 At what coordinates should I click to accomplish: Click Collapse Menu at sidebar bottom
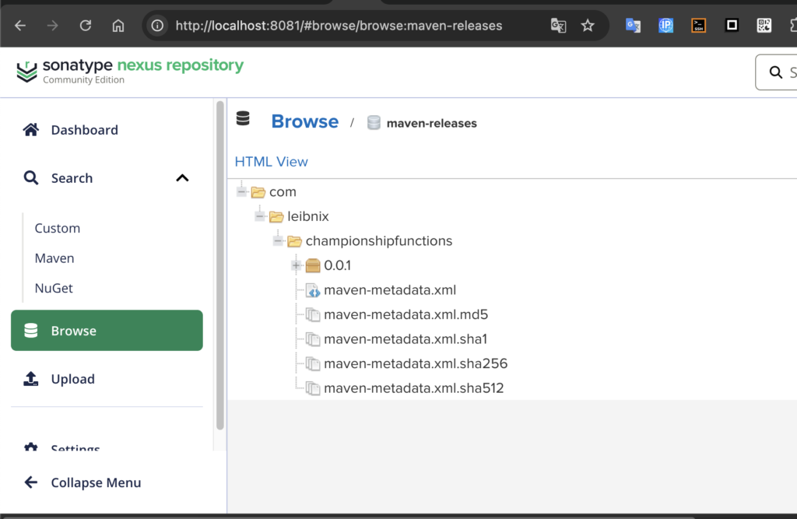pos(96,482)
